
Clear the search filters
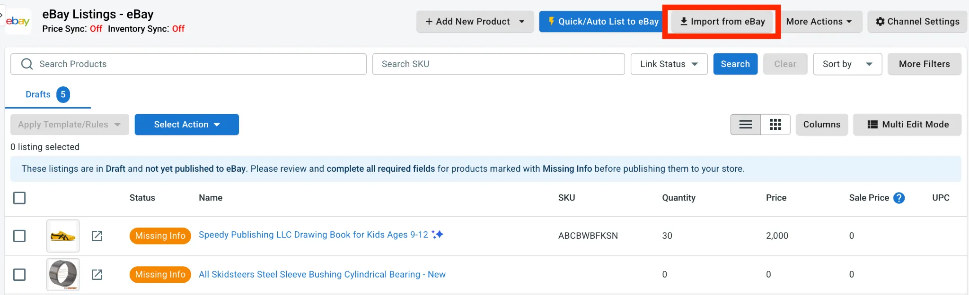pos(785,64)
